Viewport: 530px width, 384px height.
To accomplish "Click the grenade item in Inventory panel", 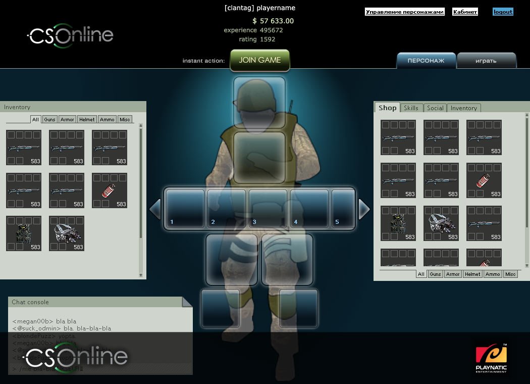I will click(x=109, y=190).
